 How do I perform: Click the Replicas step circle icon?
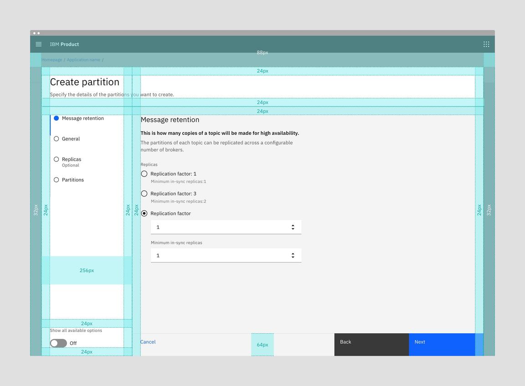pyautogui.click(x=57, y=159)
